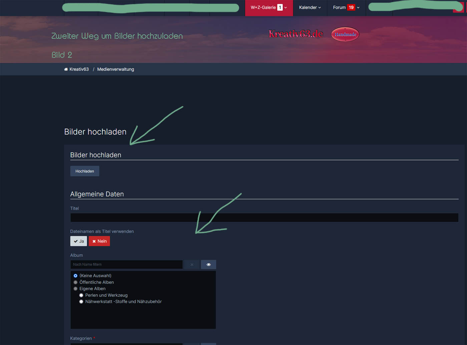Choose the Perlen und Werkzeug album
This screenshot has height=345, width=467.
point(81,295)
